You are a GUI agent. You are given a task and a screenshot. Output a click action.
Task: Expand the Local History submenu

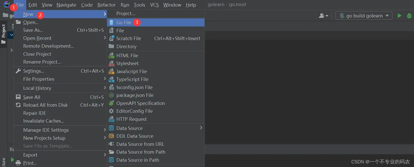[x=60, y=88]
